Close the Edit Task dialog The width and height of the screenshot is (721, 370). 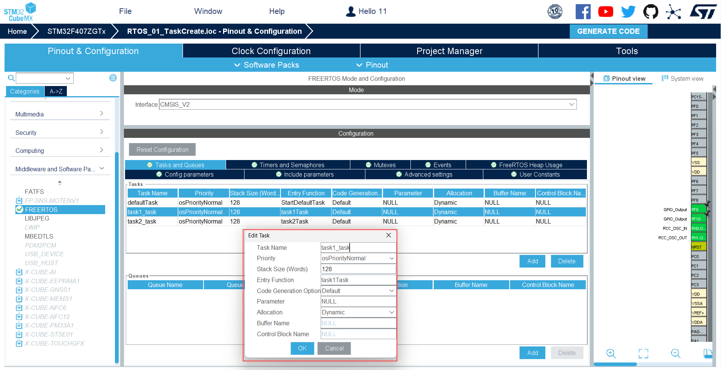pos(389,235)
